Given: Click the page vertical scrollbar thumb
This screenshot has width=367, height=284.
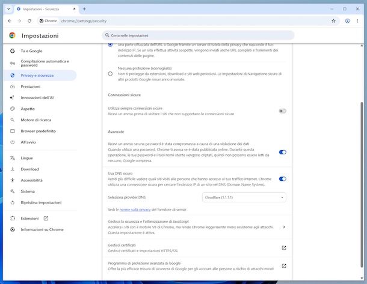Looking at the screenshot, I should click(362, 184).
